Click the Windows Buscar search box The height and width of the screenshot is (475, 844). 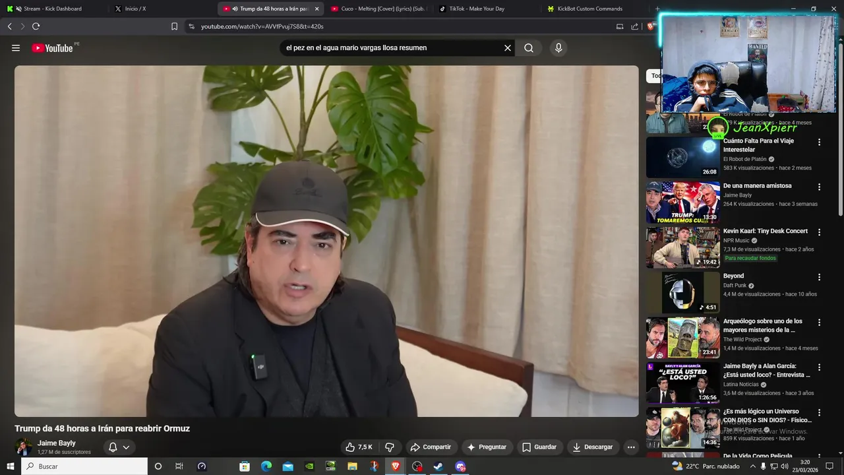pyautogui.click(x=84, y=466)
